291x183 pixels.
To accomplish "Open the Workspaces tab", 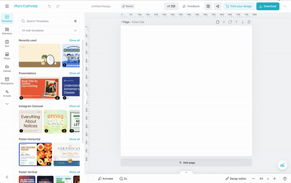I will coord(7,81).
